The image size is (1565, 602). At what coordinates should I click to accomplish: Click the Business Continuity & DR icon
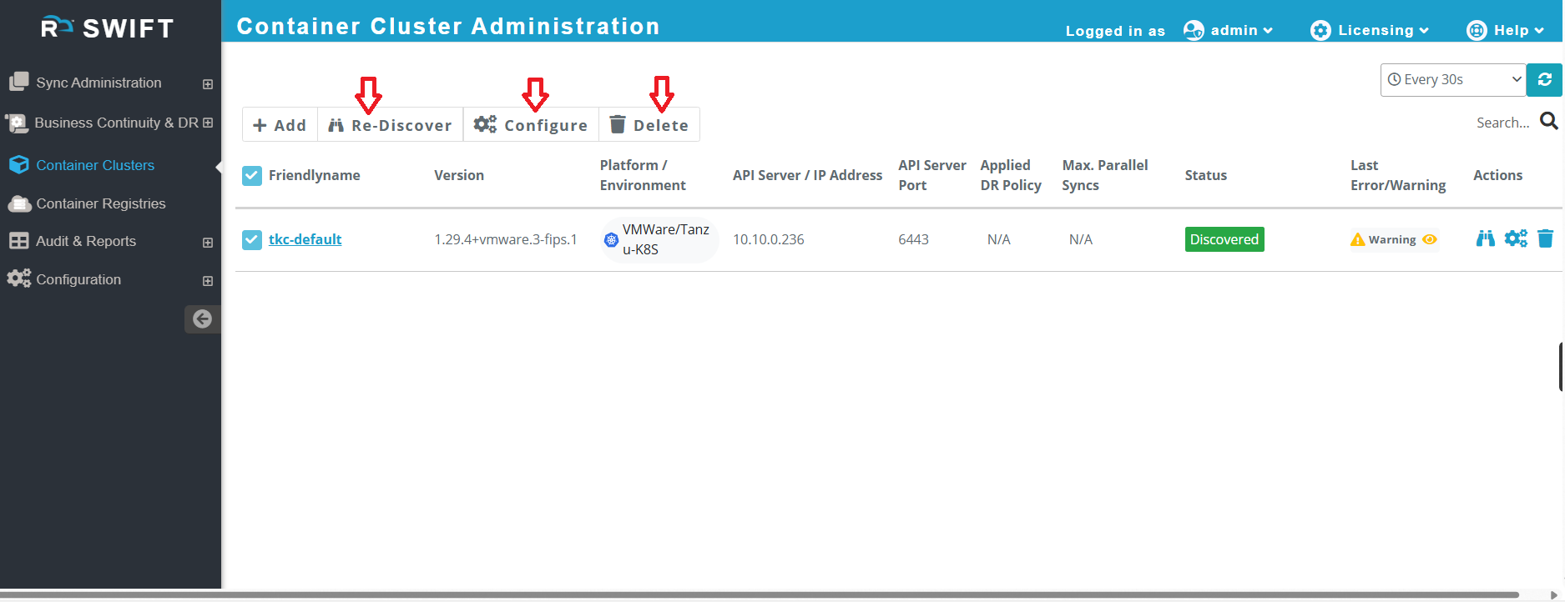pos(17,123)
